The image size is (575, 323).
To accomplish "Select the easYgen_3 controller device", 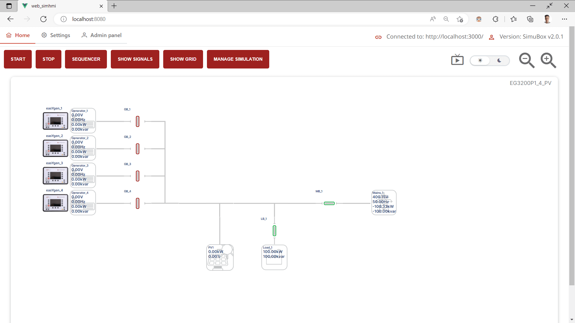I will click(x=55, y=176).
